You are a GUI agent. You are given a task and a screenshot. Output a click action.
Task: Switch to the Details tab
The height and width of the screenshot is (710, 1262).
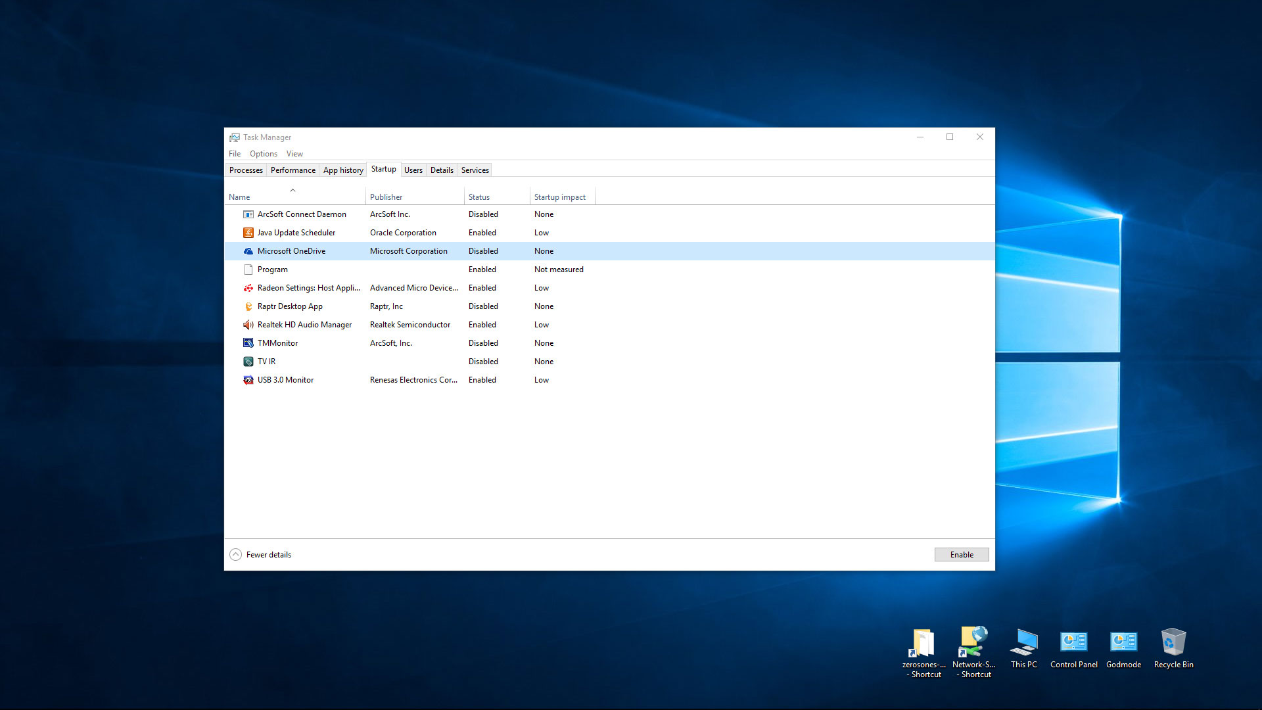tap(442, 170)
